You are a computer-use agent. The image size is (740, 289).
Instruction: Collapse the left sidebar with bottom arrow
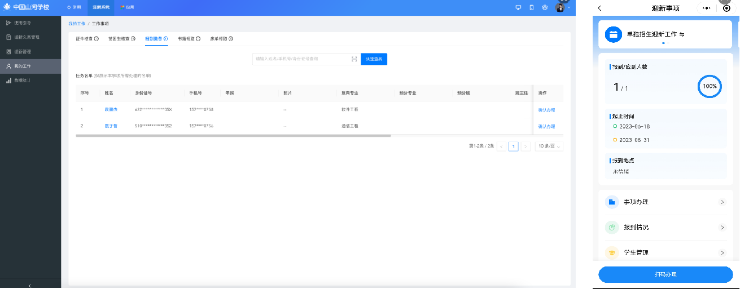pyautogui.click(x=30, y=286)
